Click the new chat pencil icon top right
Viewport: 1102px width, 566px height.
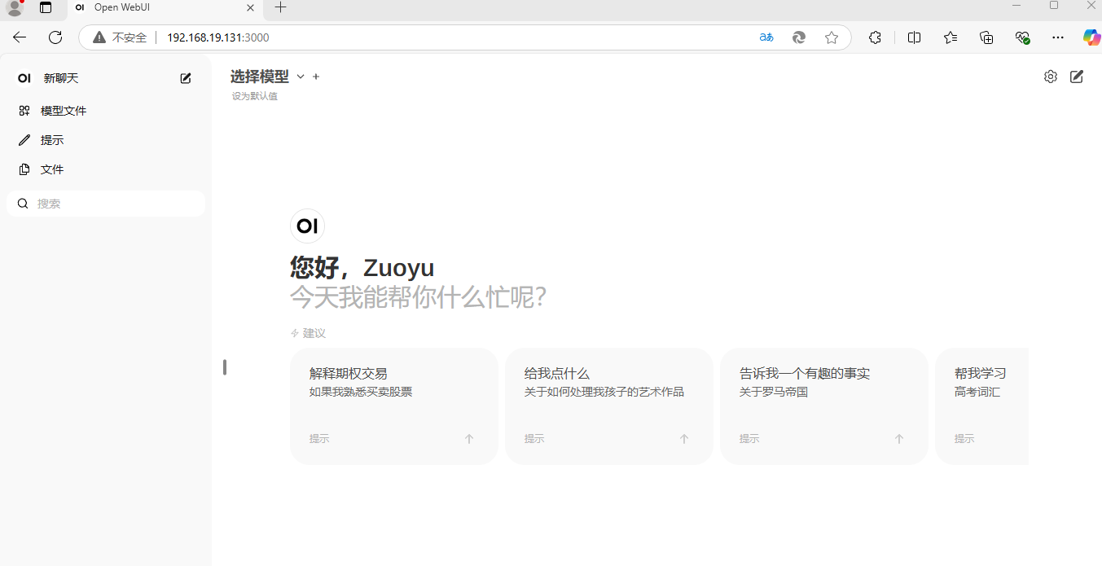point(1077,77)
